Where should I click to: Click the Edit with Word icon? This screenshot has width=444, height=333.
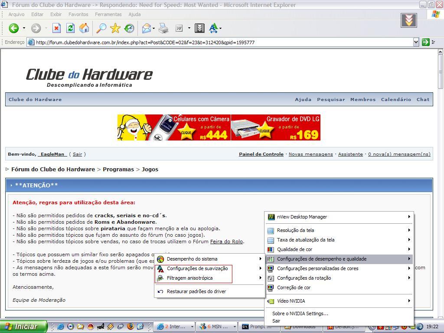[x=179, y=28]
